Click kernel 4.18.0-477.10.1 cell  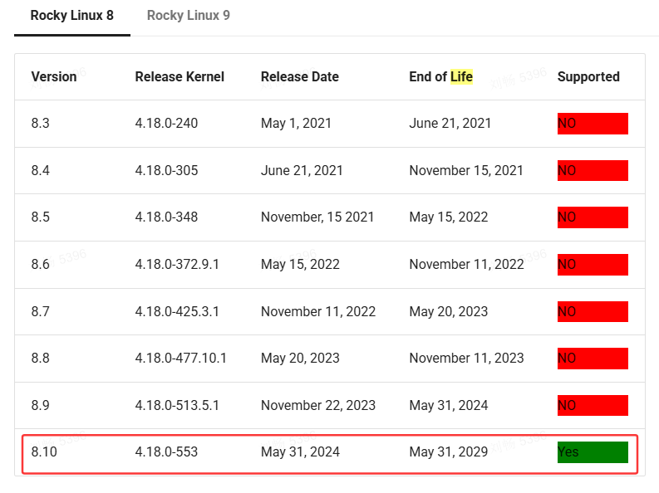tap(181, 359)
